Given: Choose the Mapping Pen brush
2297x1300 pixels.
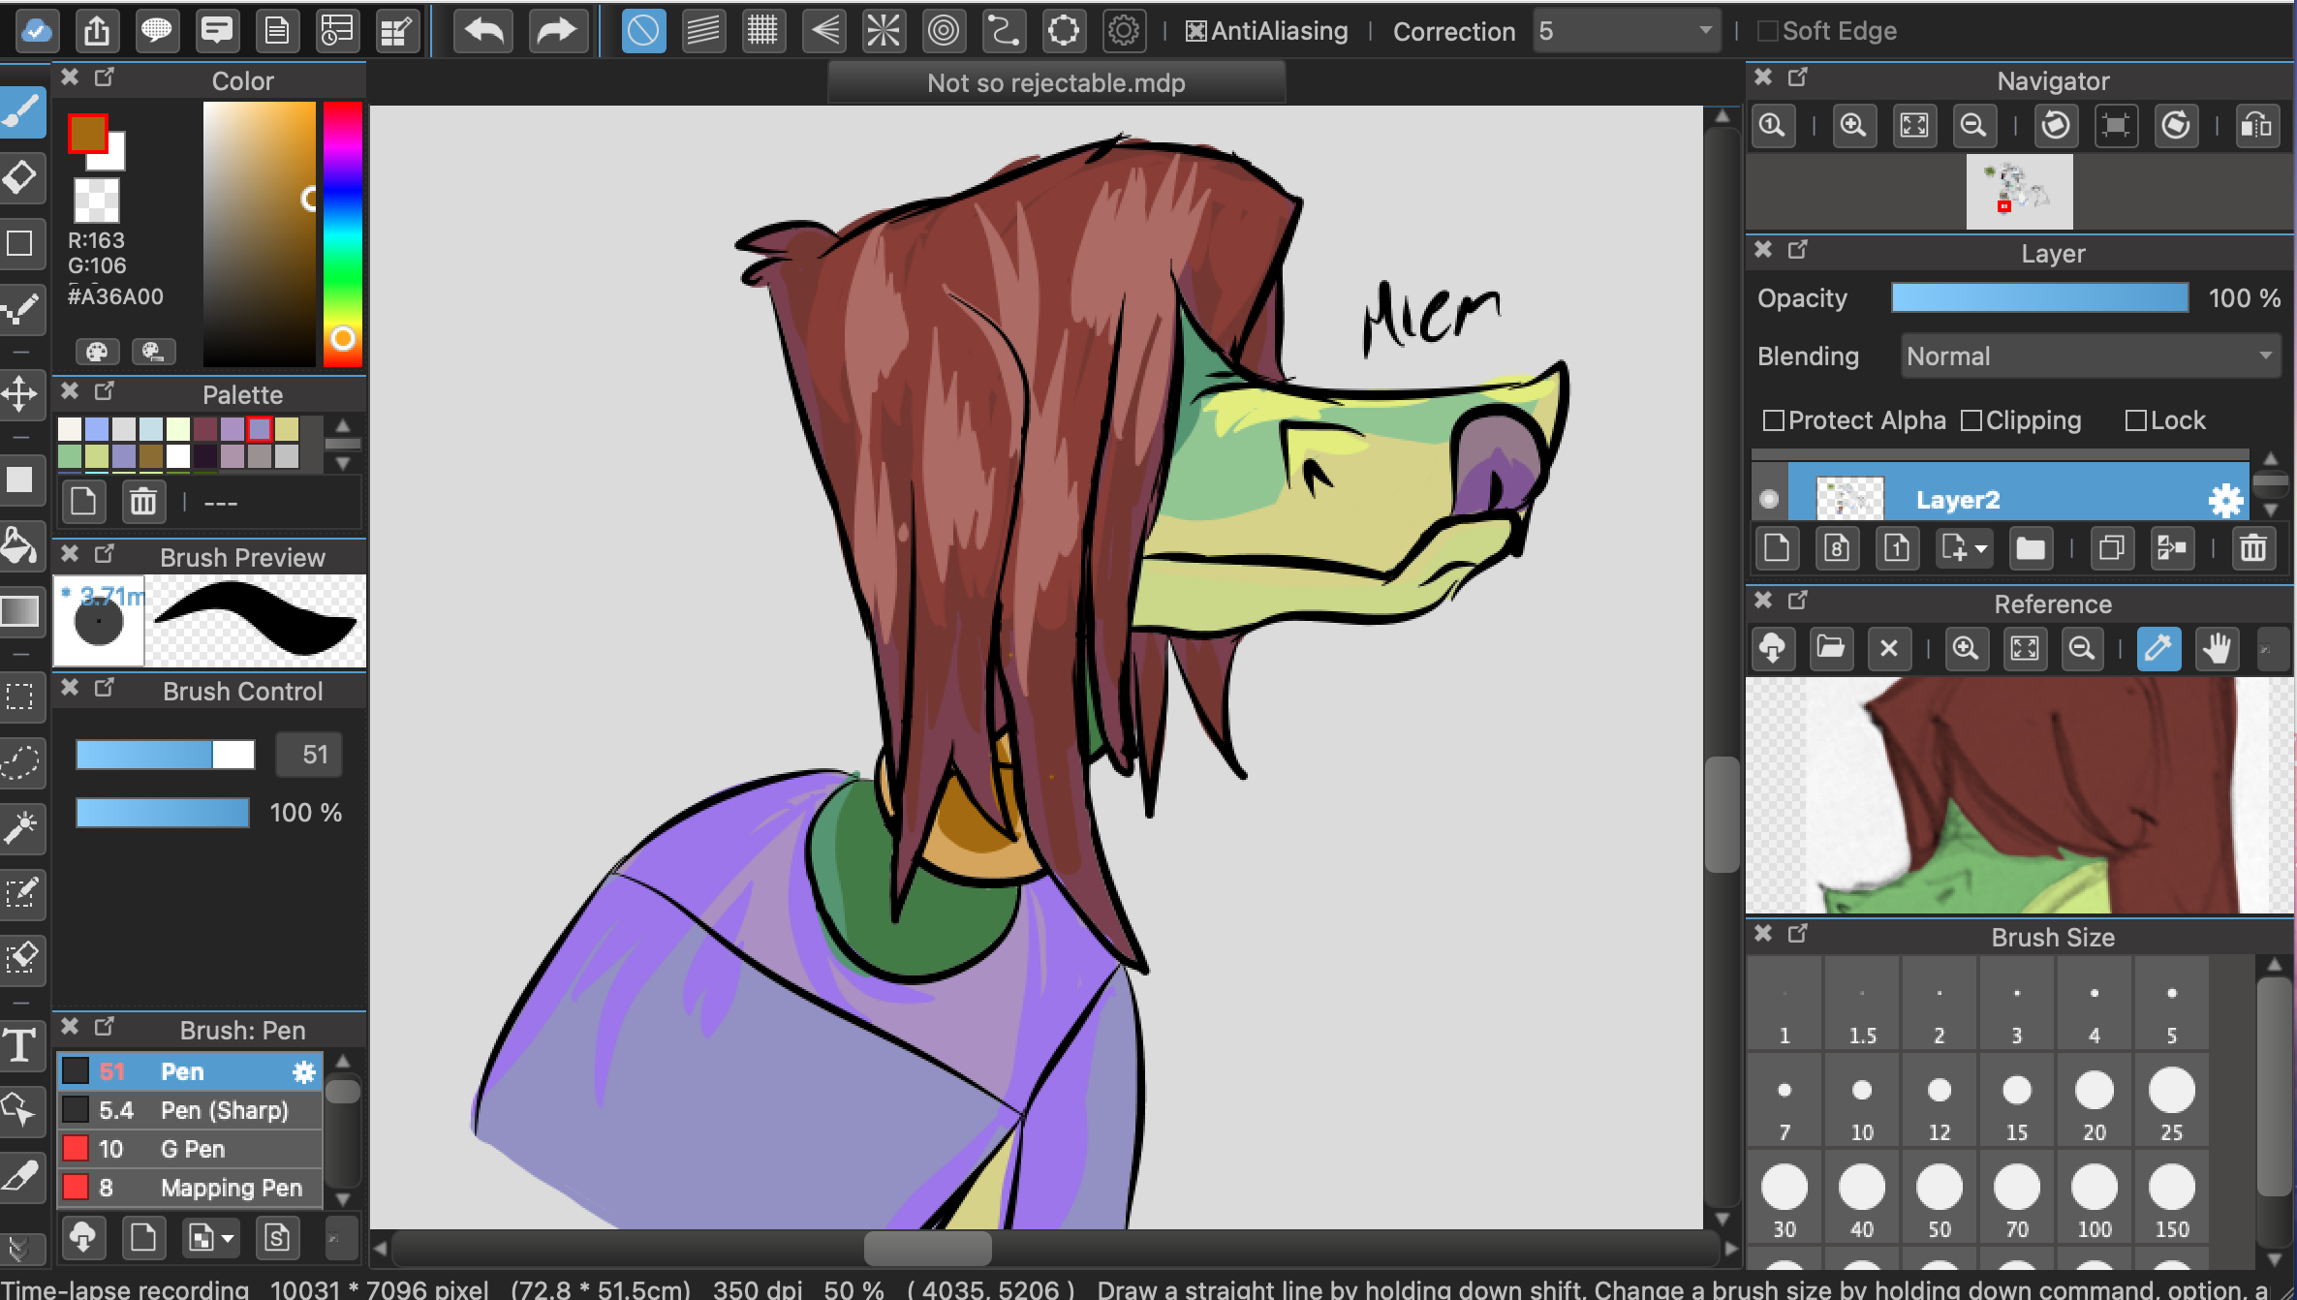Looking at the screenshot, I should click(231, 1188).
